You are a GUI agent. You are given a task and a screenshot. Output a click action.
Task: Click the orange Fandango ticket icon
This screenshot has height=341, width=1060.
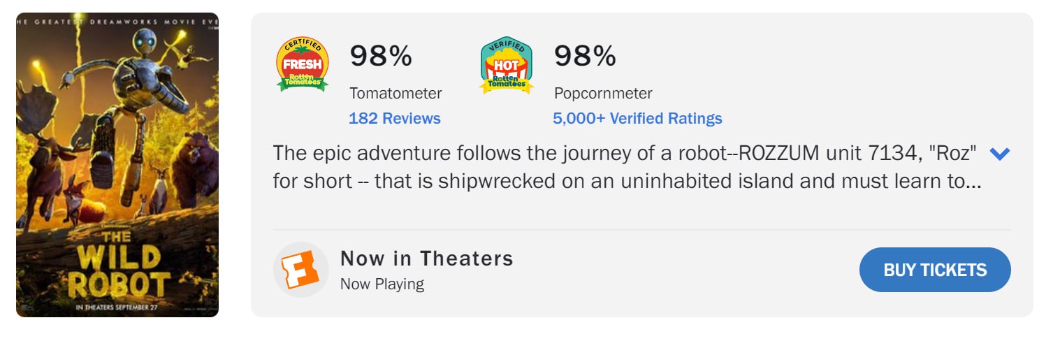pyautogui.click(x=300, y=270)
